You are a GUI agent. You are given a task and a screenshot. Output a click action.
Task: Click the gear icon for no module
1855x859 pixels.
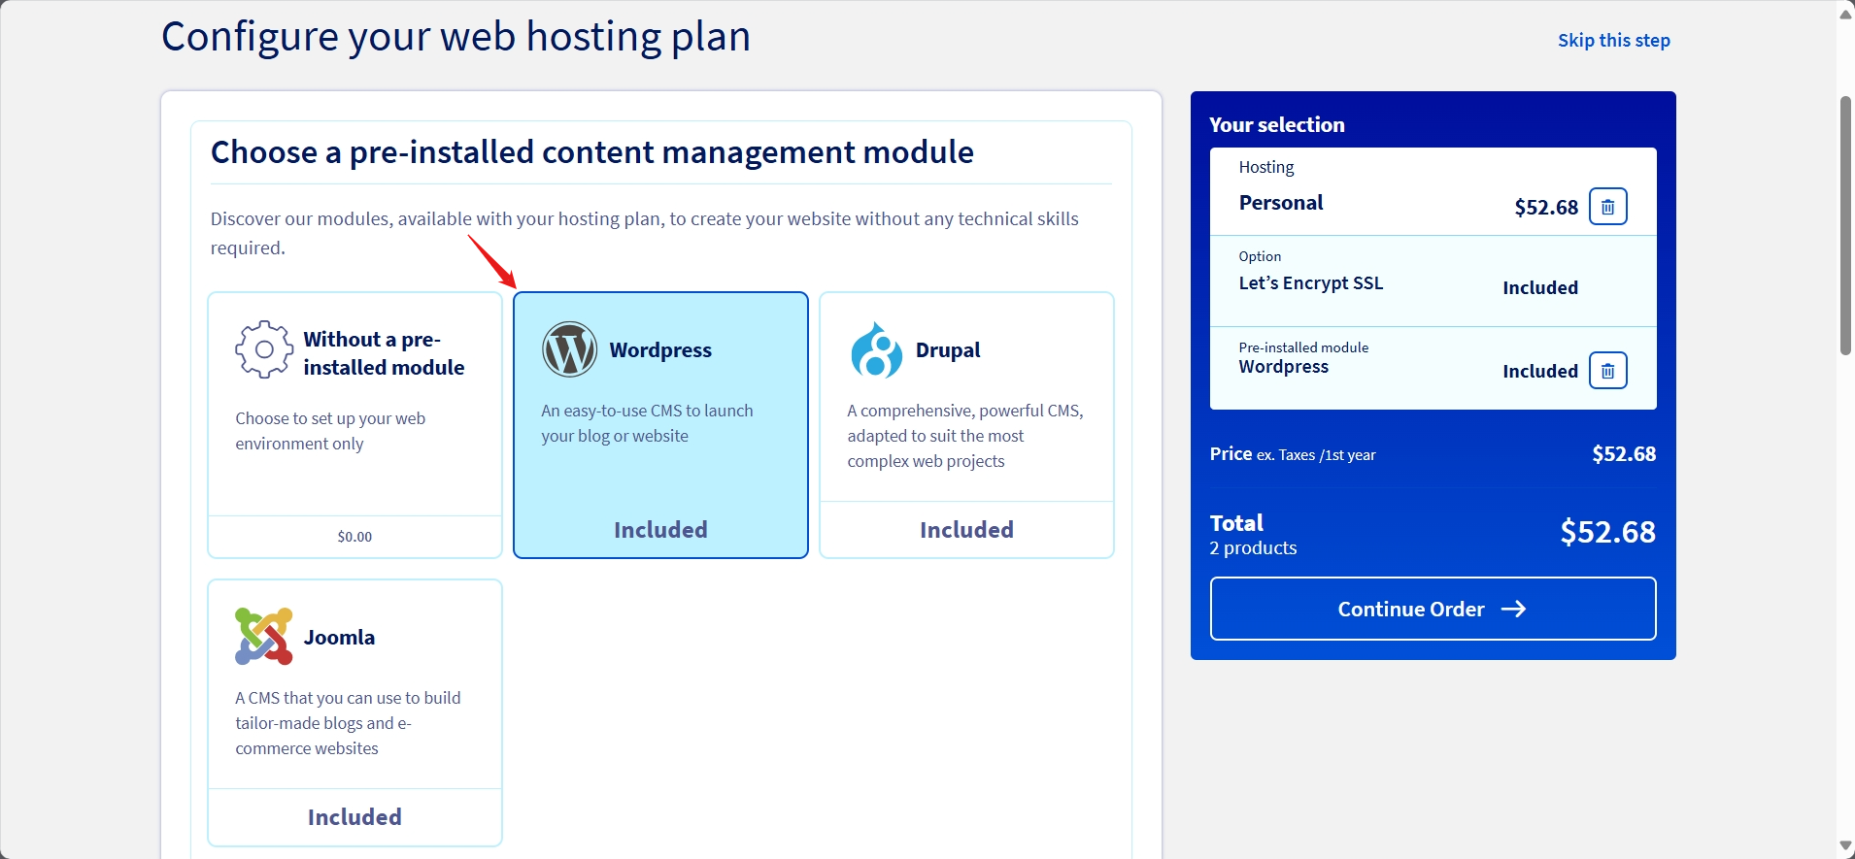pyautogui.click(x=263, y=349)
